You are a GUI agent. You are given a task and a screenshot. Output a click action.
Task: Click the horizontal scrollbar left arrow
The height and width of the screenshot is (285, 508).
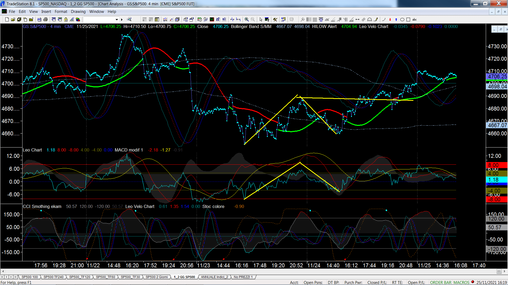click(x=3, y=271)
